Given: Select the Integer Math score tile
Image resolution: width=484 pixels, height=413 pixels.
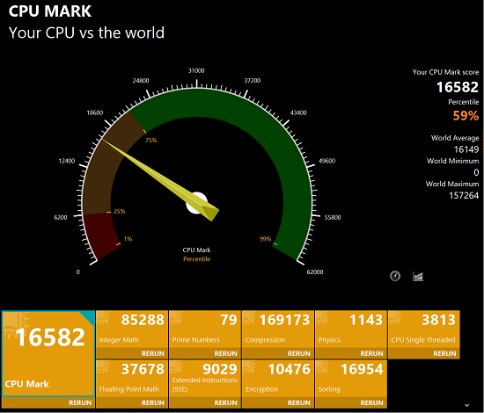Looking at the screenshot, I should (132, 330).
